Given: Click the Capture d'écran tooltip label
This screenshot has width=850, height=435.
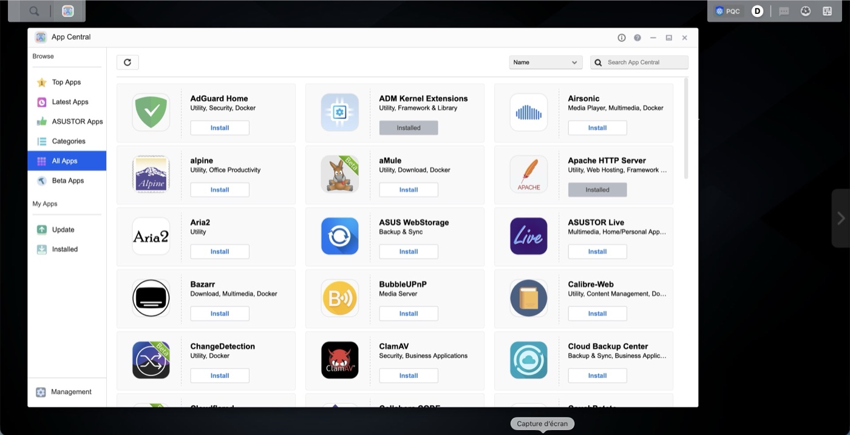Looking at the screenshot, I should click(x=542, y=423).
